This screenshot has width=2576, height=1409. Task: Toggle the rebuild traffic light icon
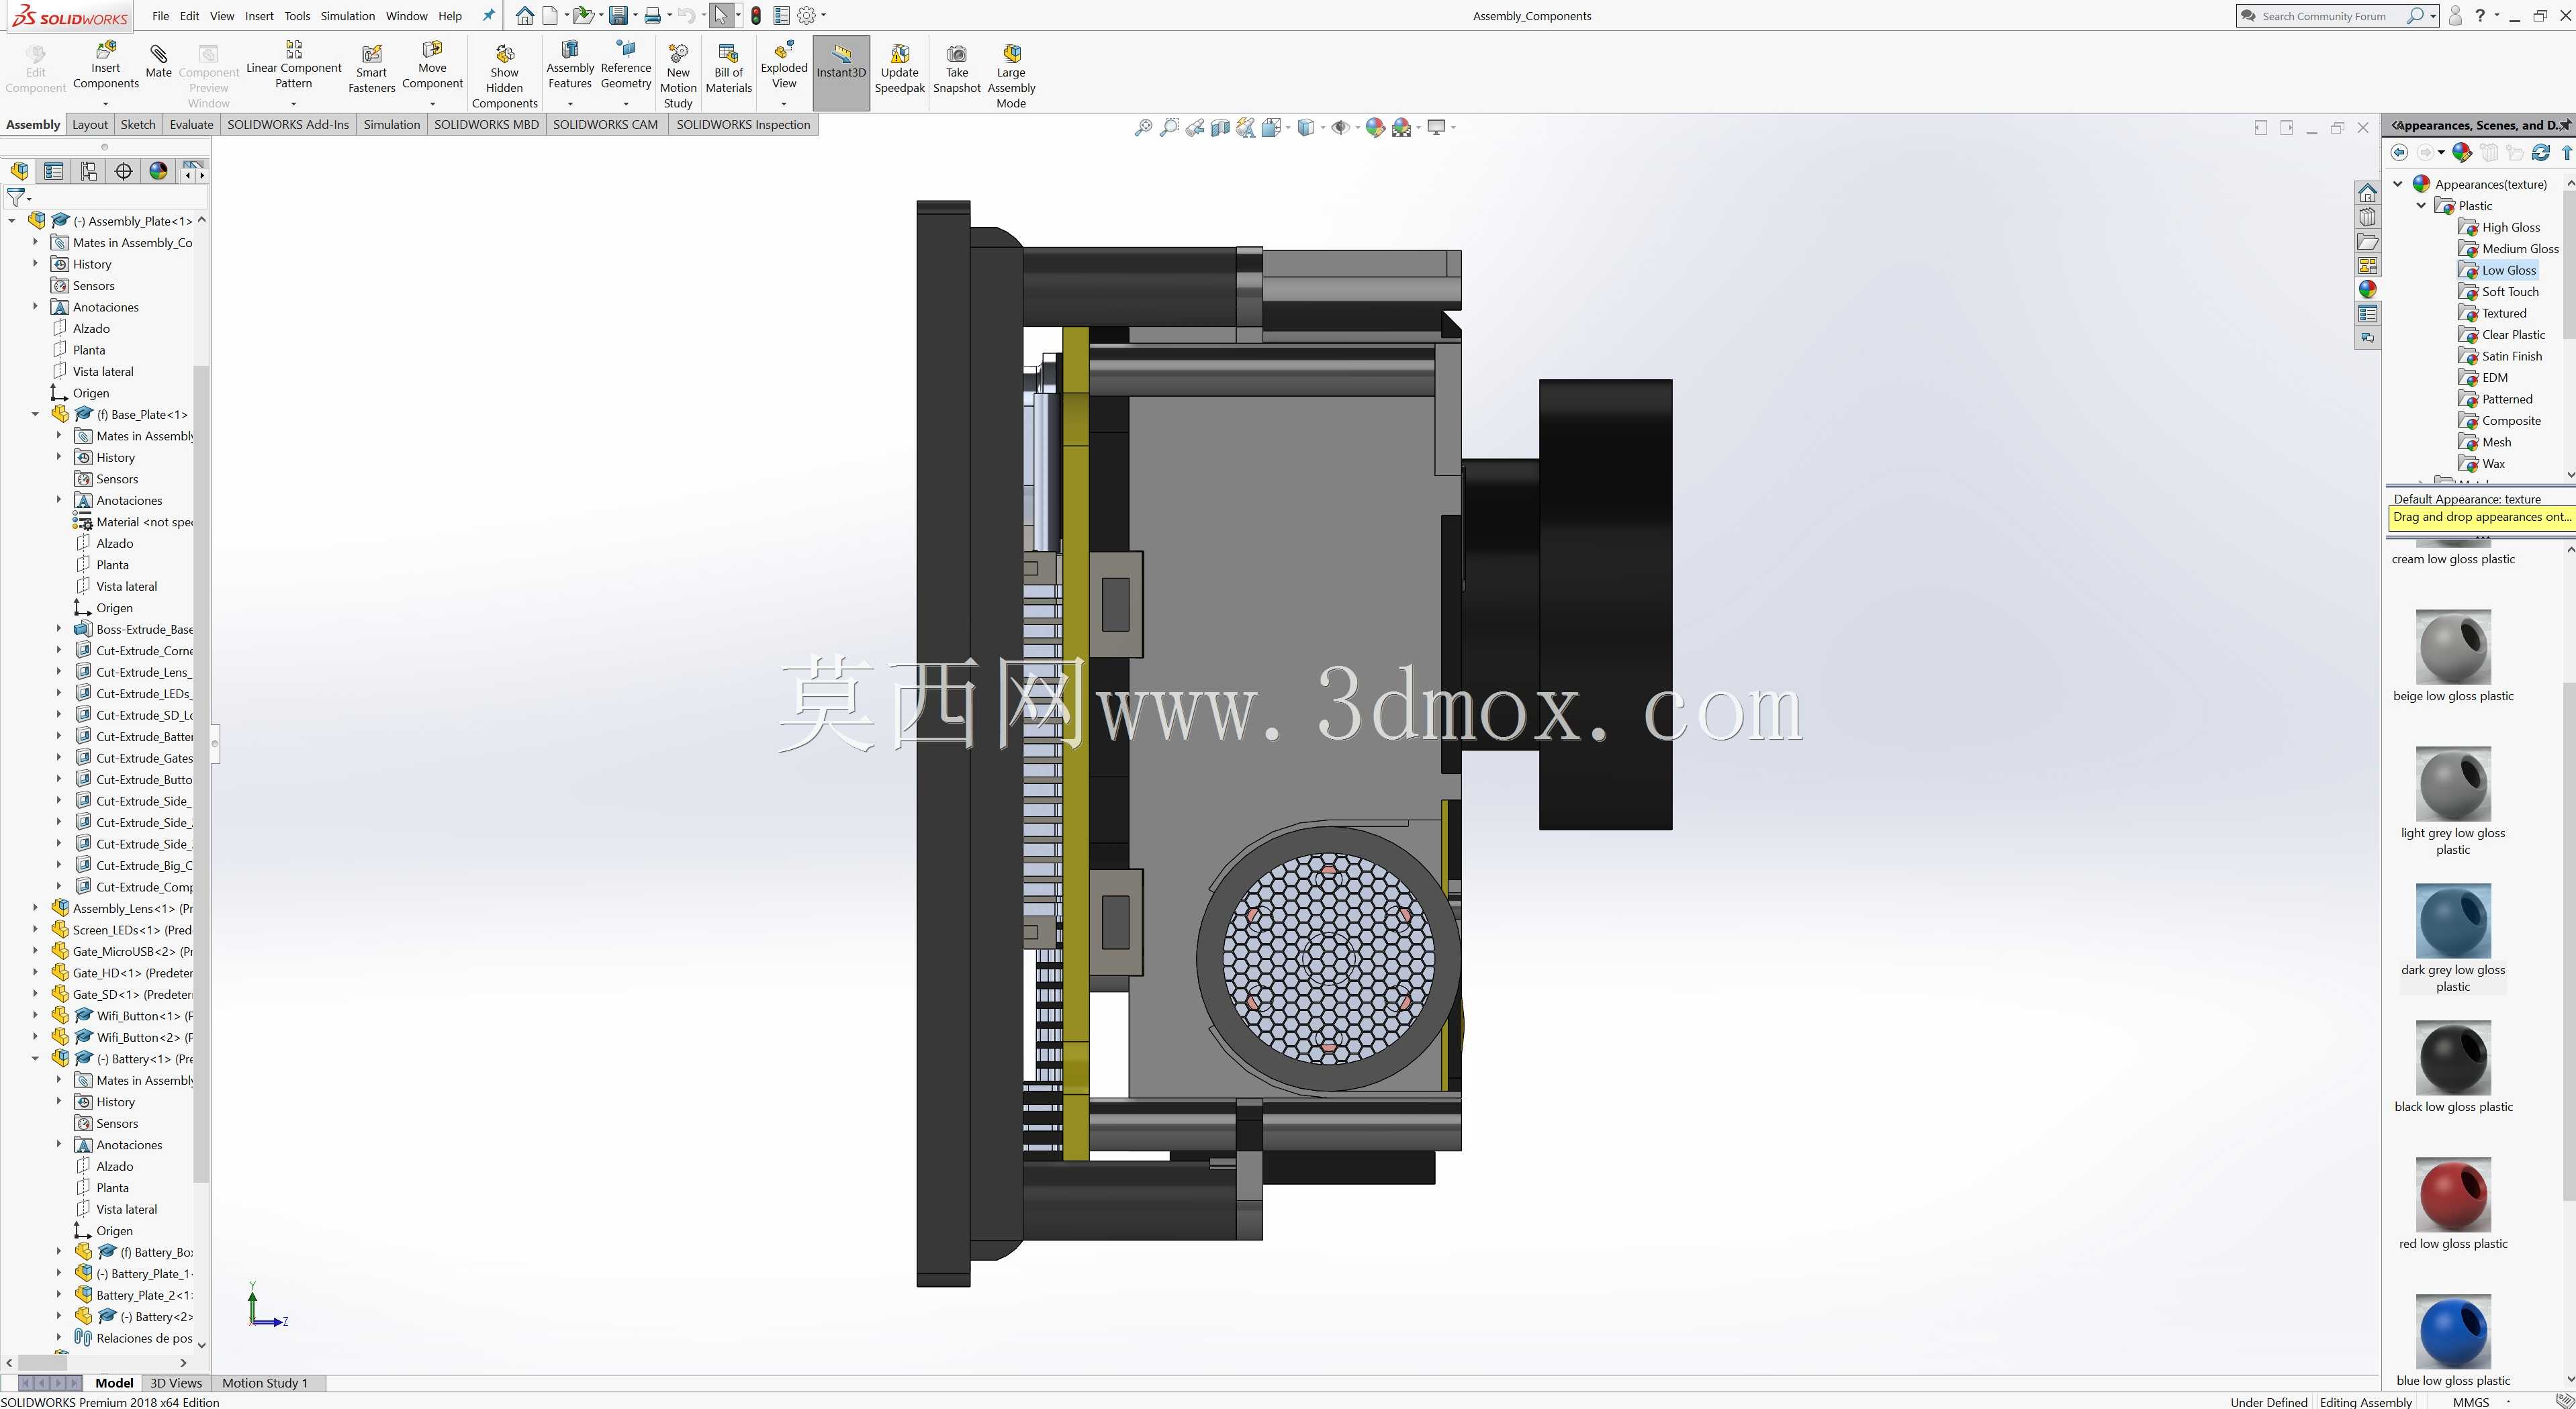click(756, 15)
